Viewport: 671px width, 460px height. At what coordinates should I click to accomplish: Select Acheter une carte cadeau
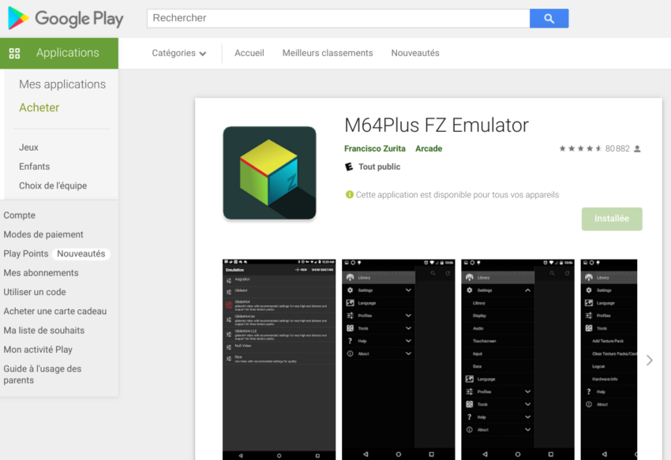[x=54, y=312]
